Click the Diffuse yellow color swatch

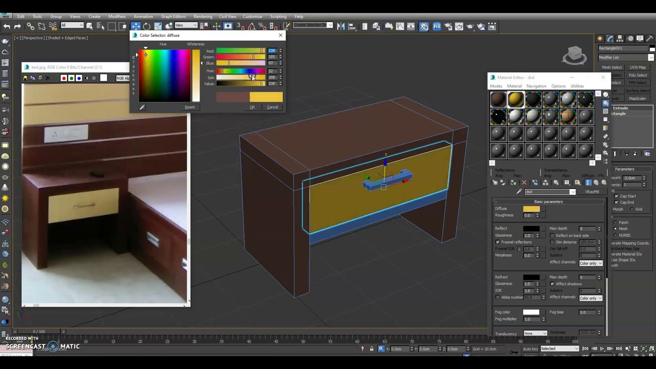(531, 209)
